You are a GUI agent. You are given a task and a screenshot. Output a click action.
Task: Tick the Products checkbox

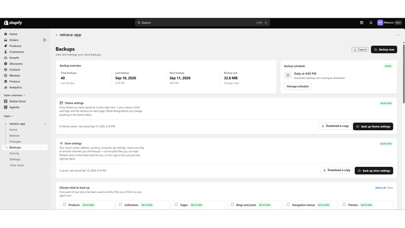[65, 205]
